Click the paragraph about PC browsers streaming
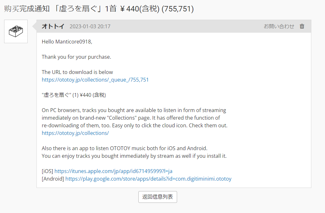Screen dimensions: 325x213 click(135, 118)
